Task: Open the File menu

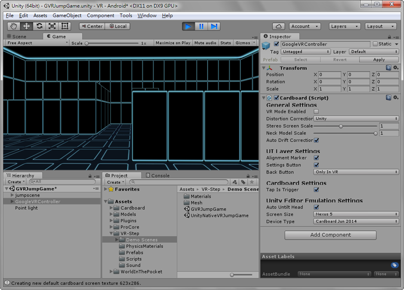Action: pyautogui.click(x=10, y=16)
